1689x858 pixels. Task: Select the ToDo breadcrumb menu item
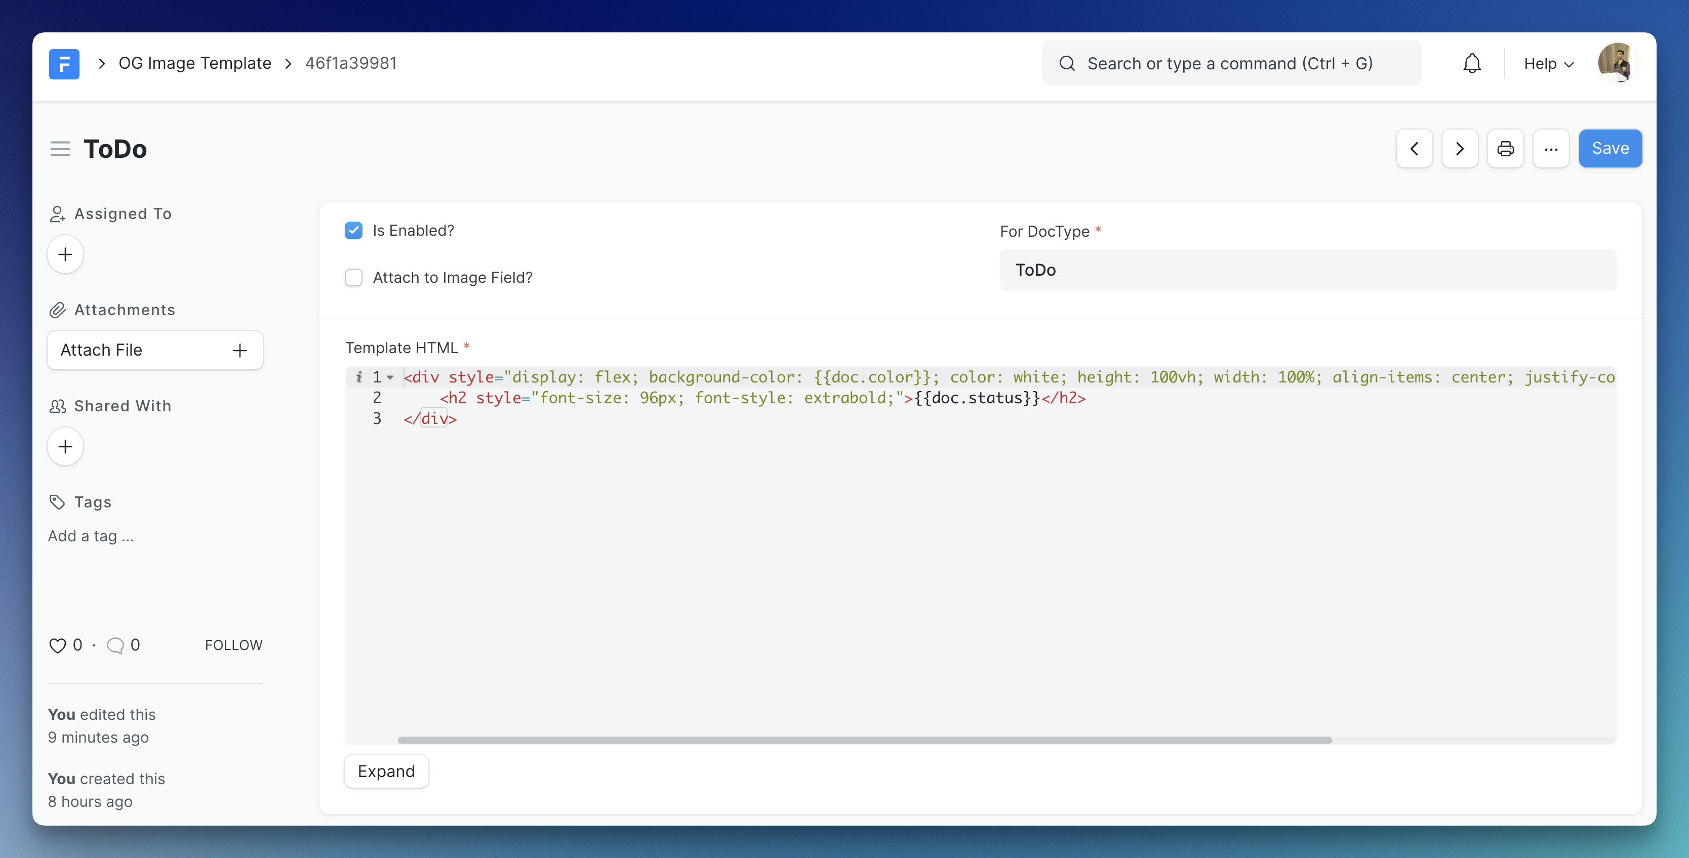115,147
